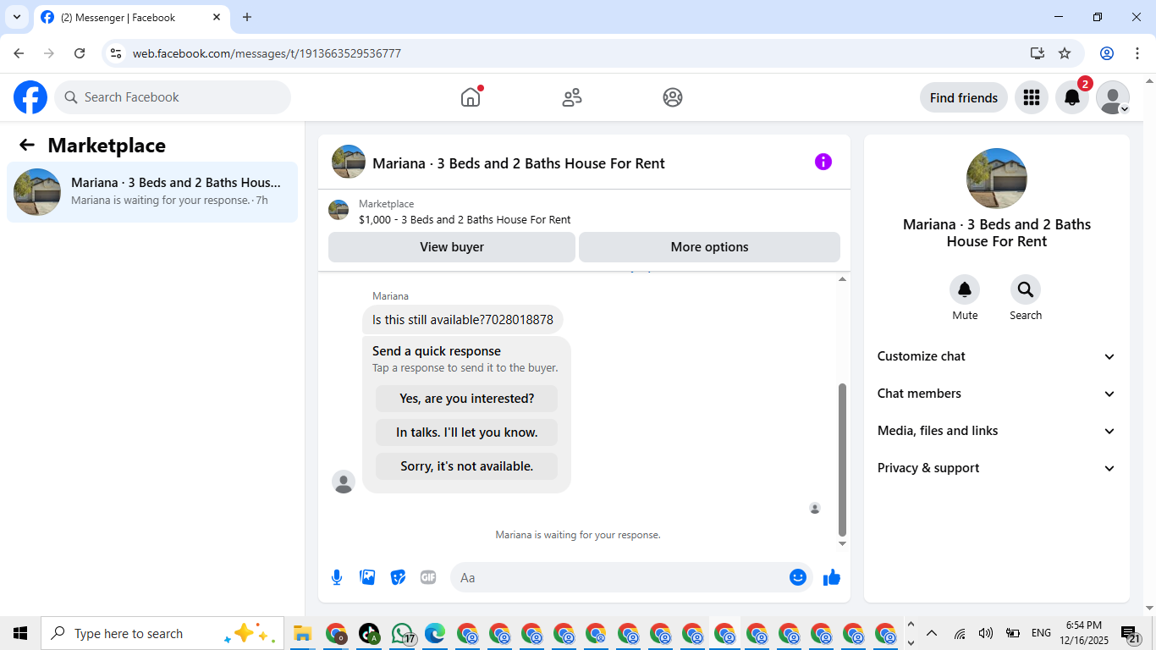Click the chat scrollbar down arrow
1156x650 pixels.
tap(842, 543)
